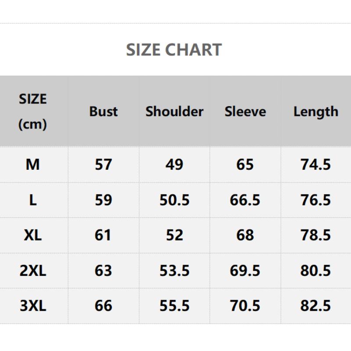Screen dimensions: 351x351
Task: Click the Shoulder column header
Action: pos(175,111)
